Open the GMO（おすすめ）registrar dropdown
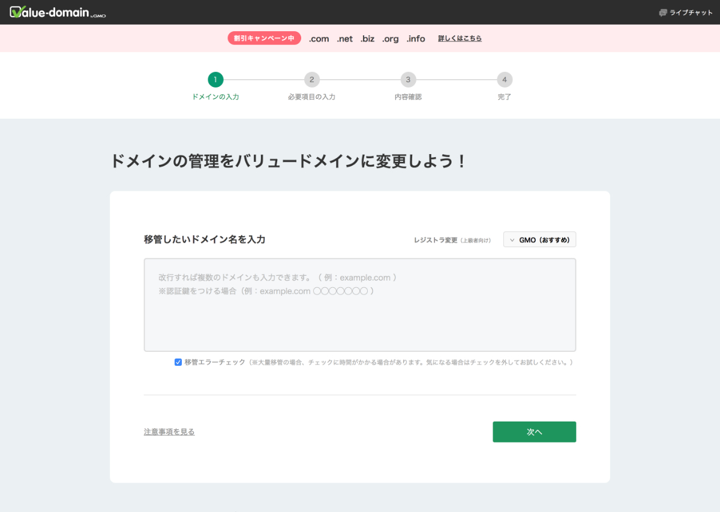The height and width of the screenshot is (512, 720). point(539,240)
